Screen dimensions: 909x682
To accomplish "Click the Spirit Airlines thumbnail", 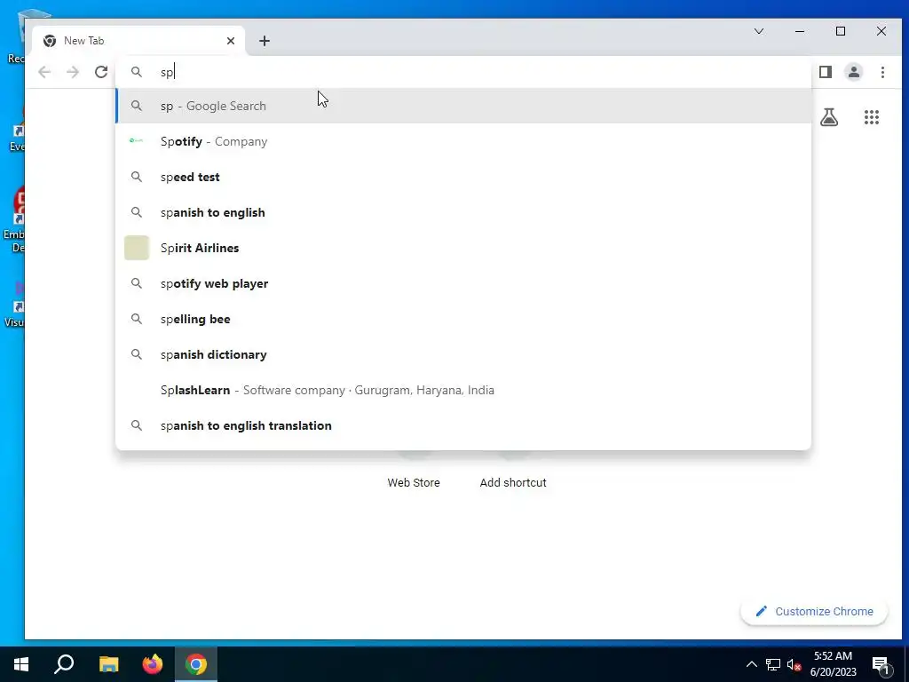I will tap(137, 248).
